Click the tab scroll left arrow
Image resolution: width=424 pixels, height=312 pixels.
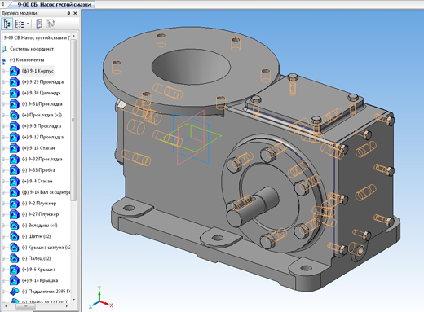2,4
